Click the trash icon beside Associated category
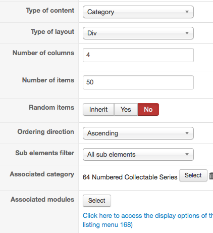 211,175
